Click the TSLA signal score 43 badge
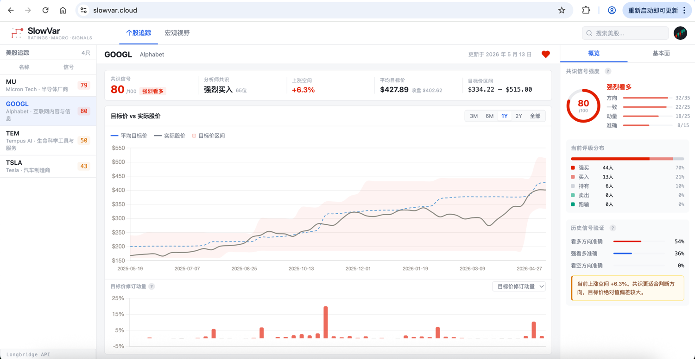This screenshot has height=359, width=695. point(84,166)
